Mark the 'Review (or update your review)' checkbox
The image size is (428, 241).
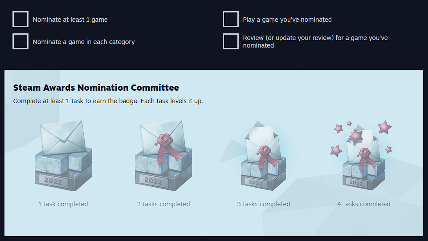231,41
